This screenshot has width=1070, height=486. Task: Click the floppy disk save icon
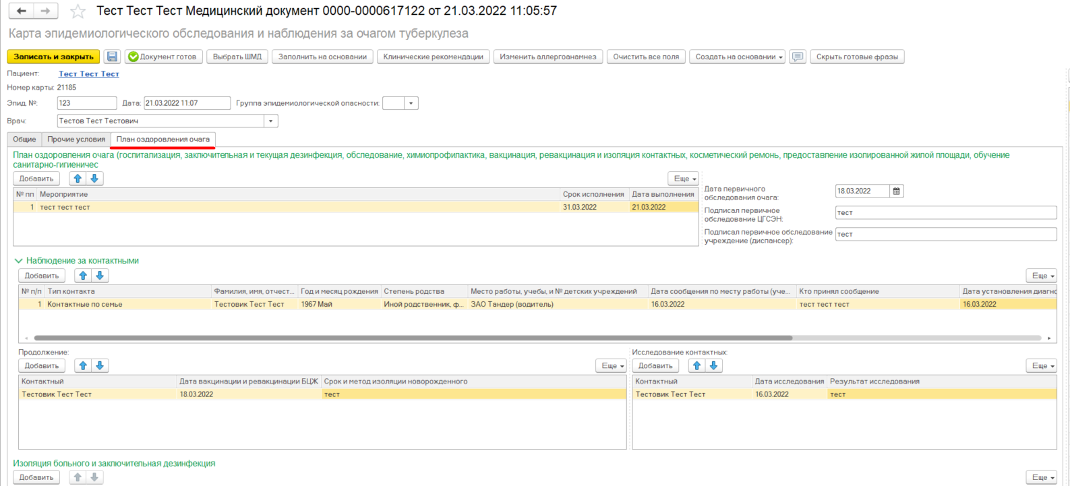(112, 57)
